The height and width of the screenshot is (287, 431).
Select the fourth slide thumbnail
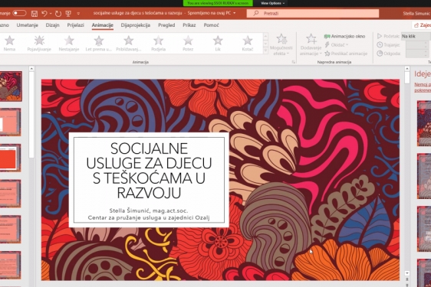[x=10, y=194]
